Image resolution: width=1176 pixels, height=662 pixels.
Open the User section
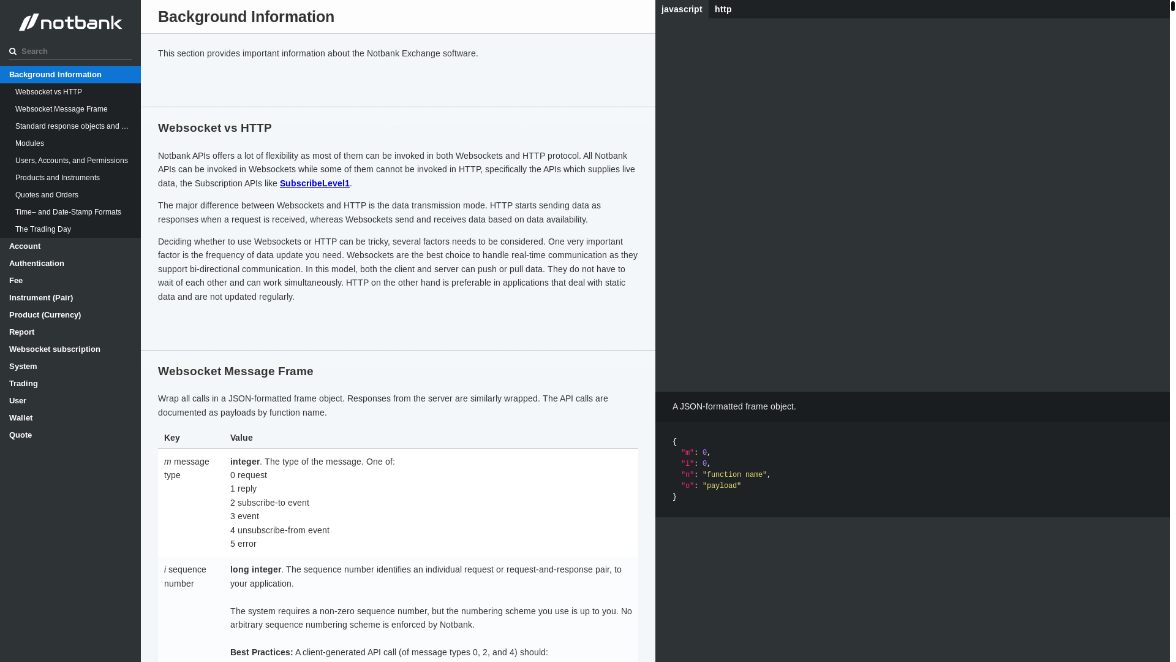coord(70,401)
